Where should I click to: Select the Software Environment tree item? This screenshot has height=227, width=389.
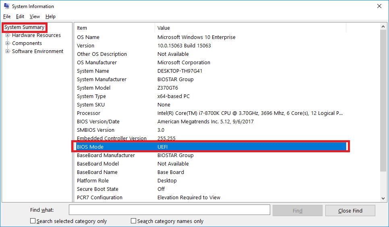37,51
